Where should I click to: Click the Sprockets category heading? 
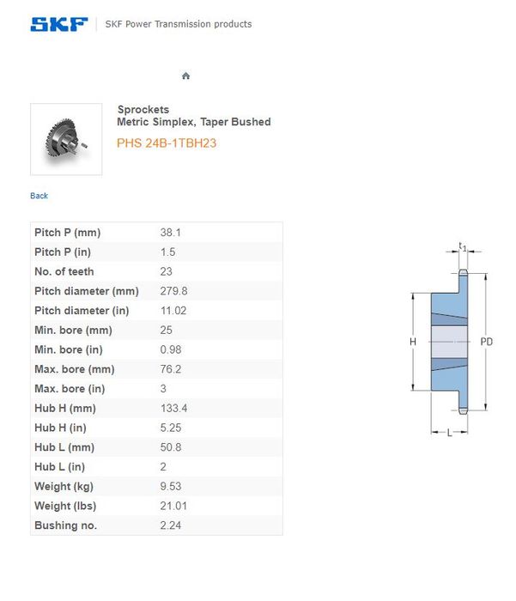click(143, 110)
